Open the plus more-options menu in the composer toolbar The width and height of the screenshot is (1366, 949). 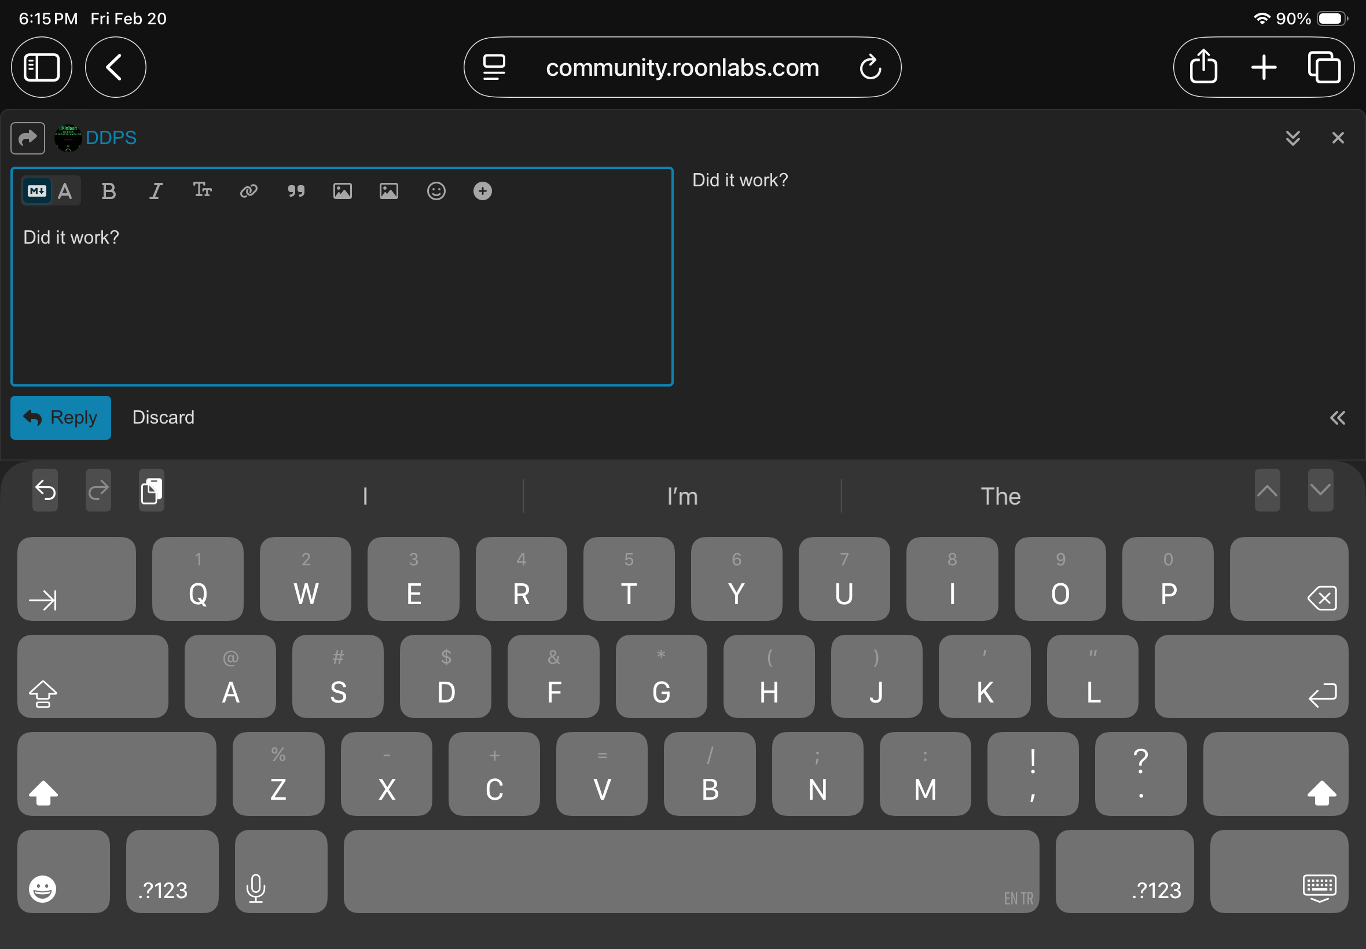[482, 191]
